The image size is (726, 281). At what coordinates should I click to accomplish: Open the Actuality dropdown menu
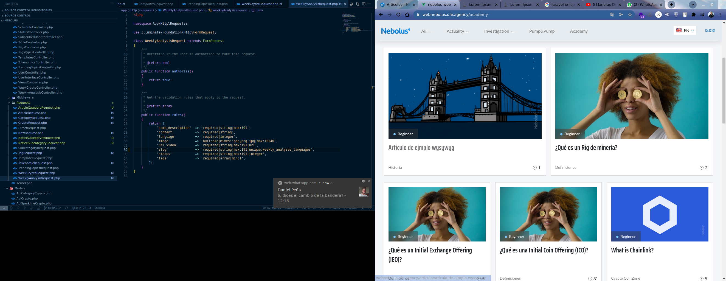(457, 31)
